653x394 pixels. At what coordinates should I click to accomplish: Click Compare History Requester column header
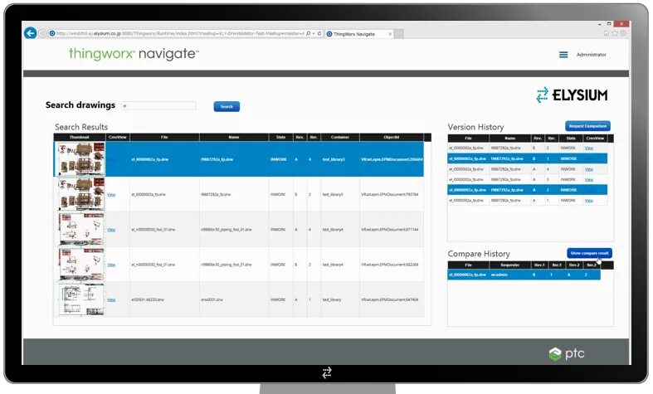510,265
